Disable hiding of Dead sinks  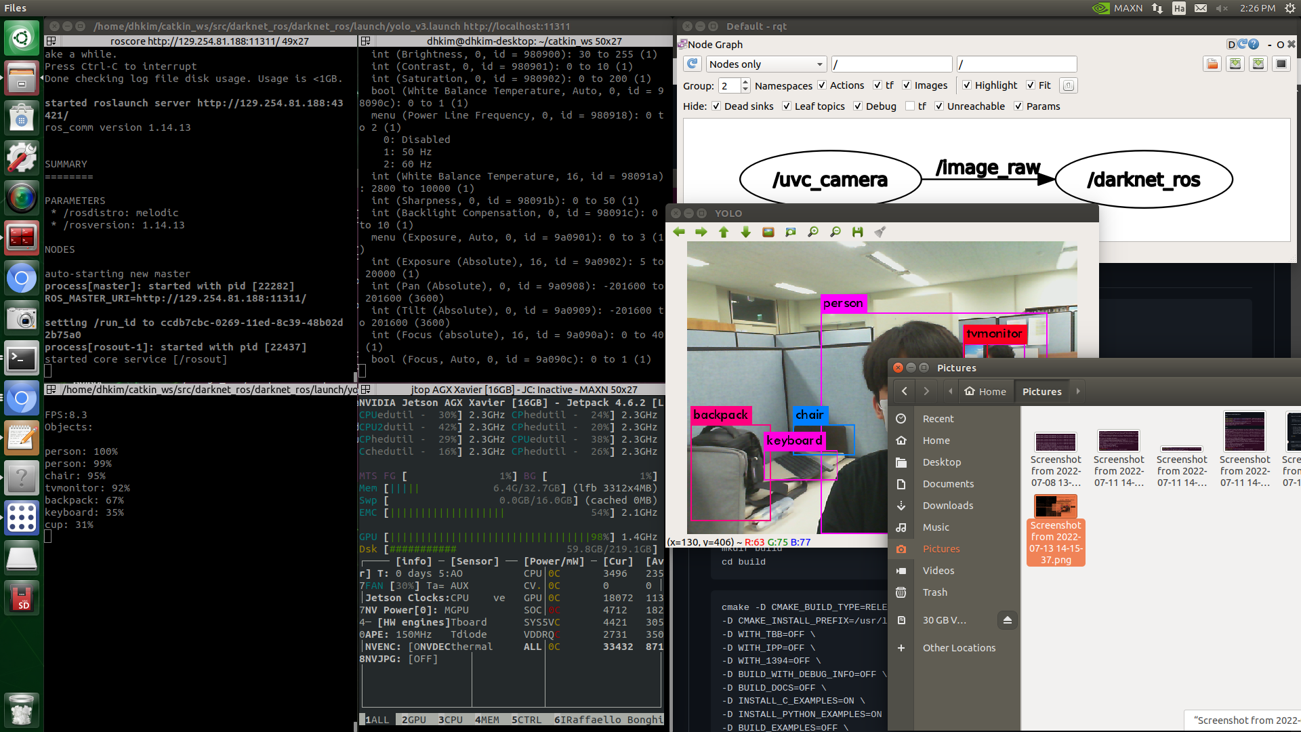point(716,106)
